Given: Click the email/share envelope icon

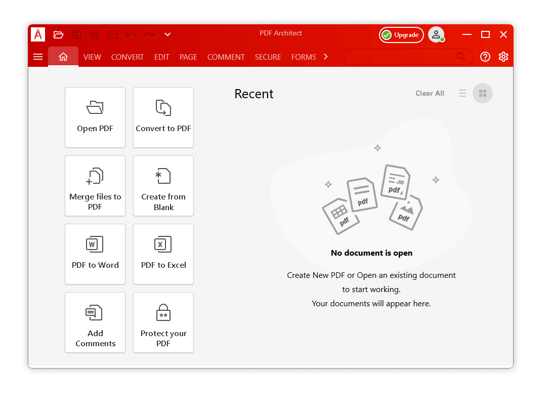Looking at the screenshot, I should (x=112, y=34).
